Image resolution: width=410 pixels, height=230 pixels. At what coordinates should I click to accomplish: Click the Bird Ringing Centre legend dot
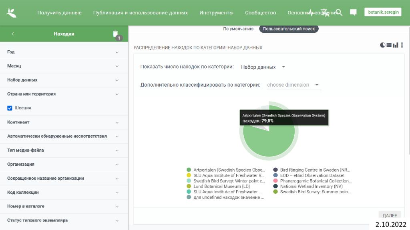[275, 170]
